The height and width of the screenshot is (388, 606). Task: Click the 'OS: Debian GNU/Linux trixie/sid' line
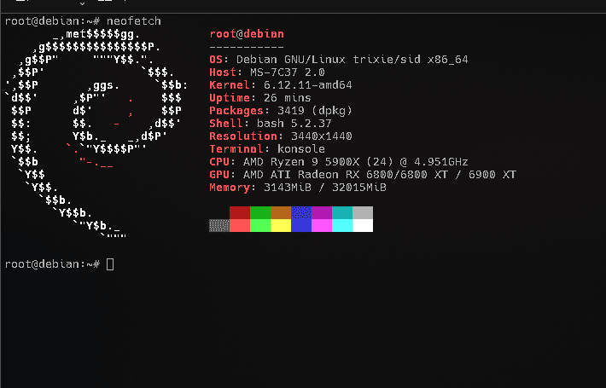click(x=339, y=60)
